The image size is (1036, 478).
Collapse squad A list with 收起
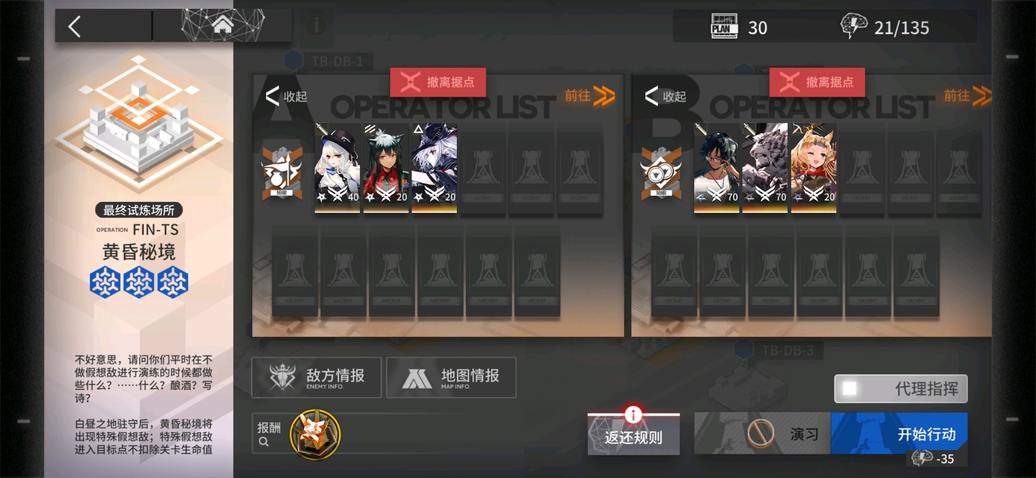click(286, 96)
